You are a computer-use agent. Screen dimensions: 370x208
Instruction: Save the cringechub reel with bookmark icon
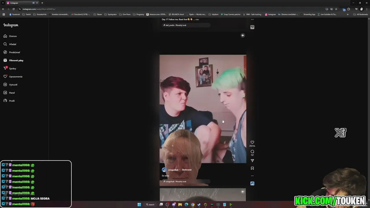(252, 168)
